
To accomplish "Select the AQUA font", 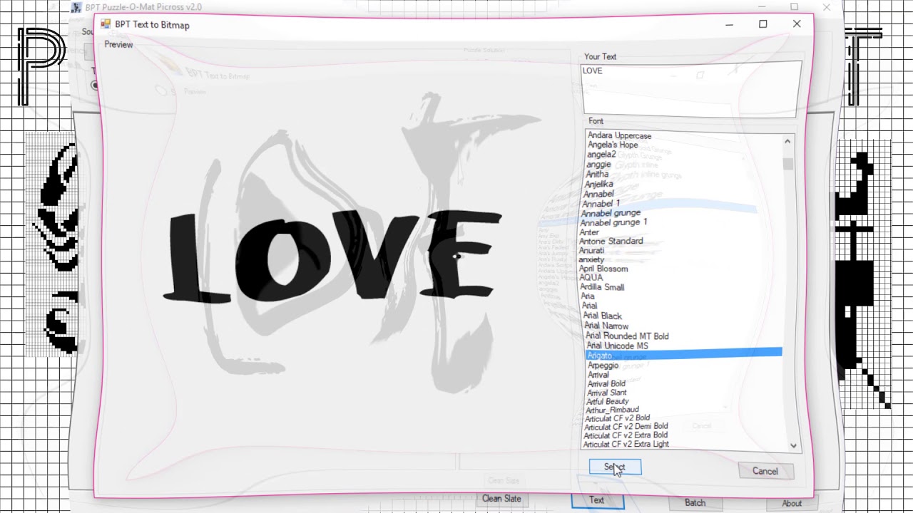I will 591,278.
